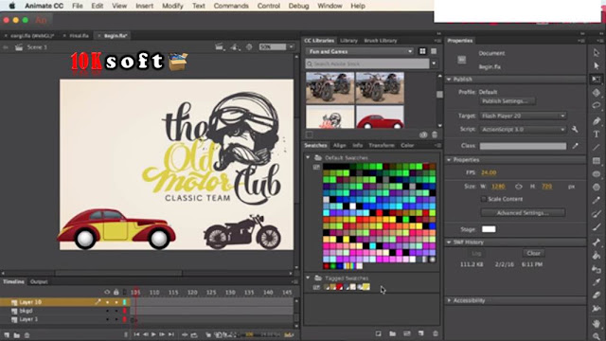
Task: Select the Subselection tool
Action: (x=597, y=65)
